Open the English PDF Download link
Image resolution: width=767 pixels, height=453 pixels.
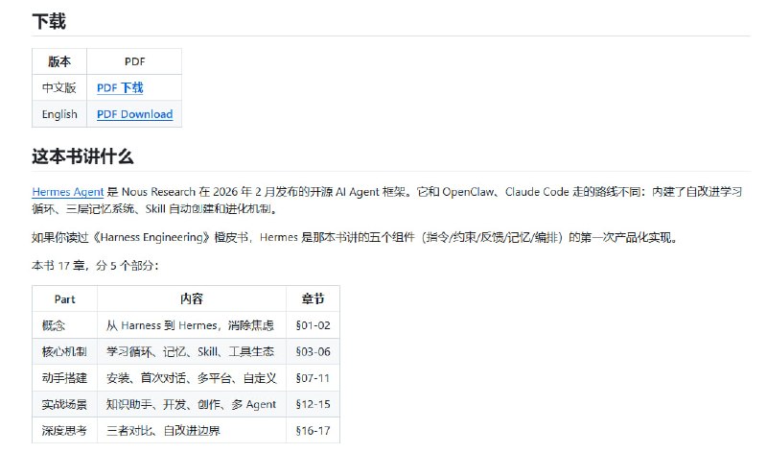134,114
